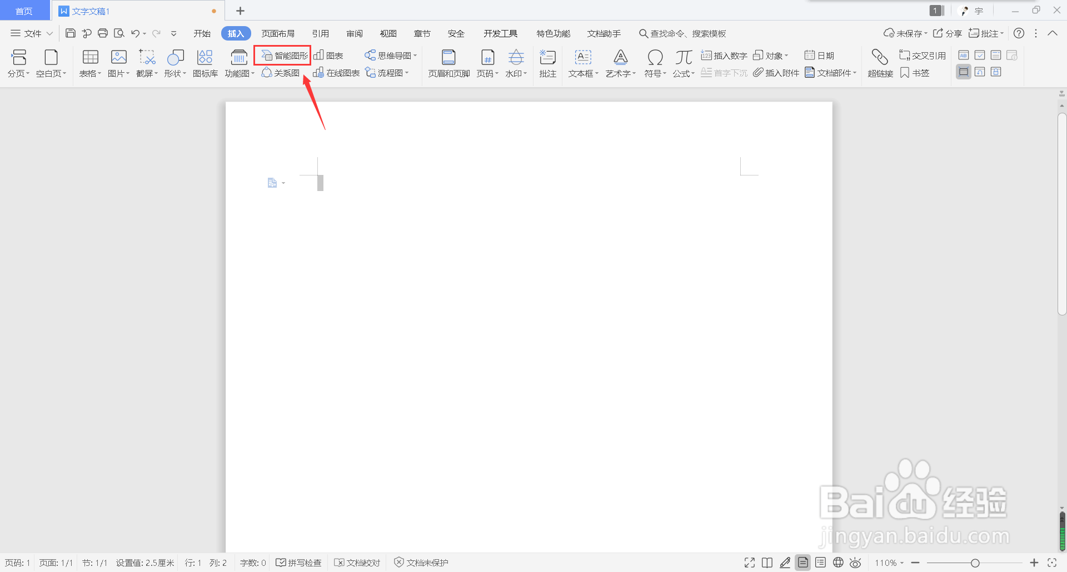
Task: Click the zoom slider handle
Action: pos(975,563)
